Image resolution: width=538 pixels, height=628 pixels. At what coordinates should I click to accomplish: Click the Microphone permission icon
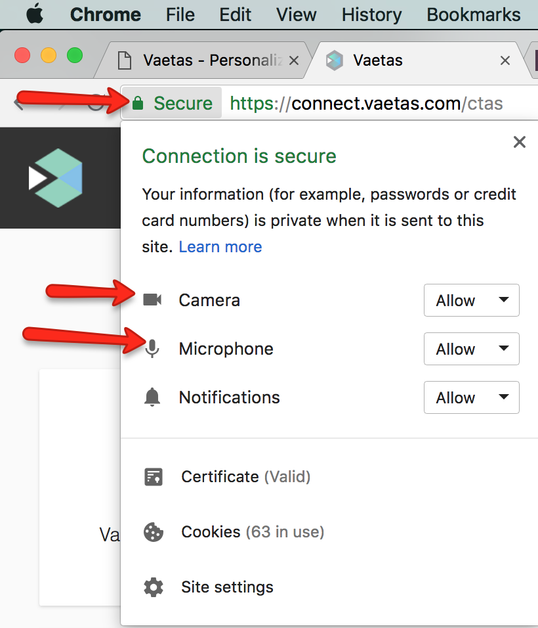[152, 349]
